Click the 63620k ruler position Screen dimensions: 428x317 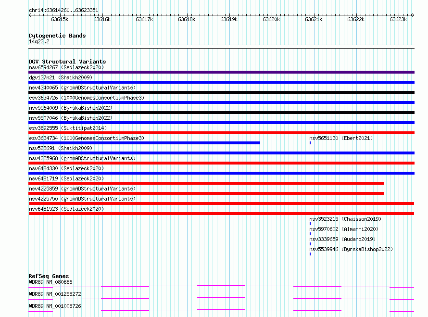point(271,19)
